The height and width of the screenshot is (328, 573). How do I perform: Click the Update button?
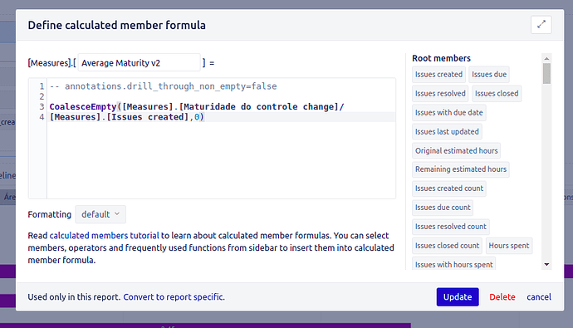458,297
